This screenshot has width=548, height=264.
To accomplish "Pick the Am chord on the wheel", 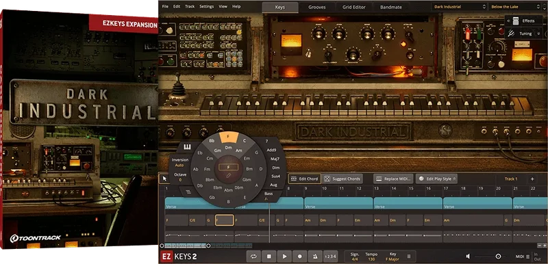I will tap(238, 150).
